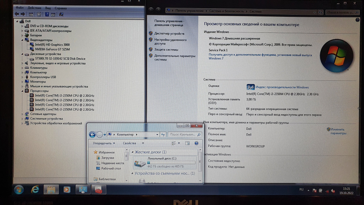Collapse Устройства со съемными носителями group
This screenshot has height=205, width=364.
[x=132, y=173]
